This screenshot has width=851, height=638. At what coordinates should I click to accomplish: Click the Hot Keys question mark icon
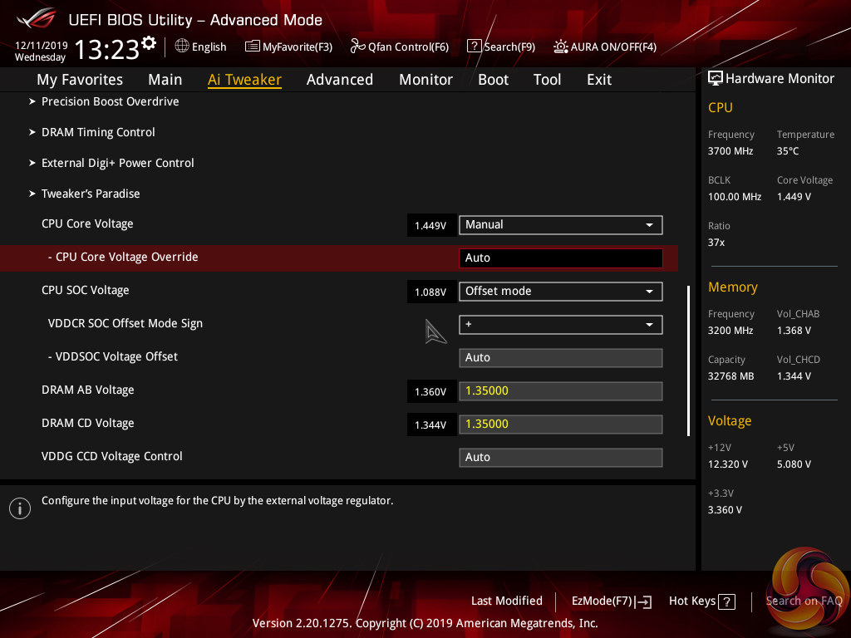point(726,601)
